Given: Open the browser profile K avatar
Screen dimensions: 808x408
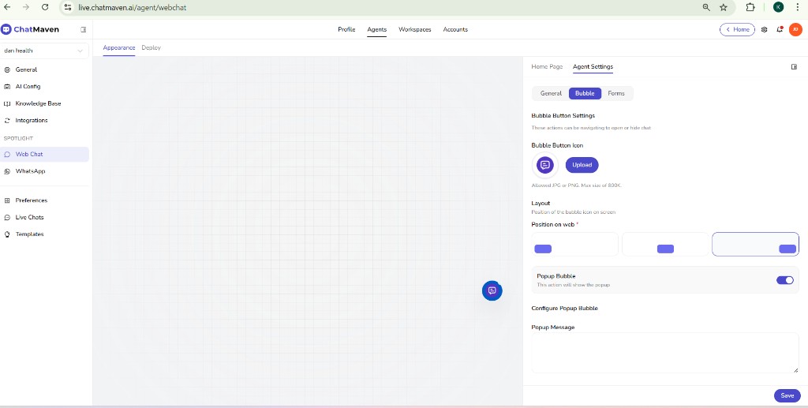Looking at the screenshot, I should tap(778, 7).
